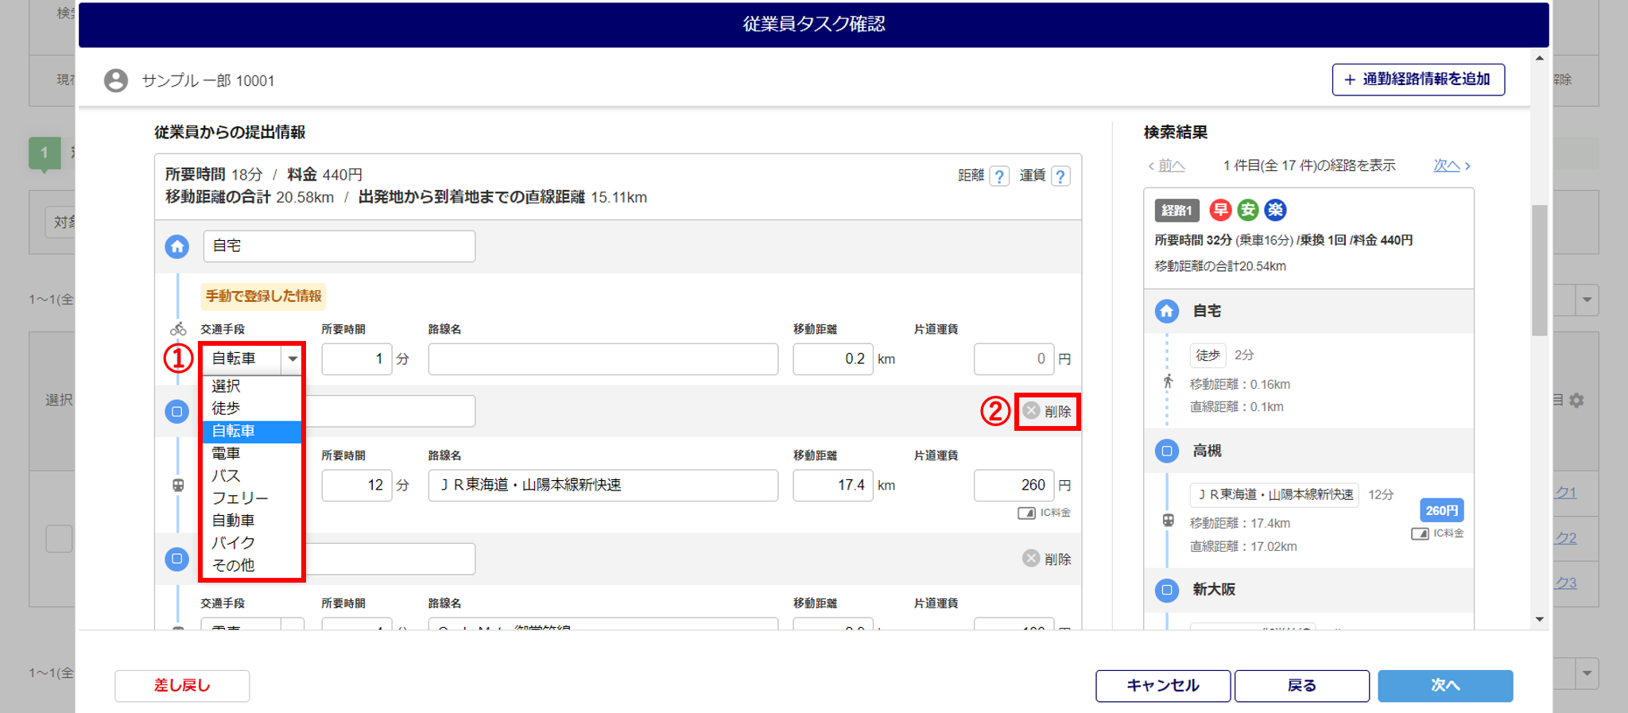This screenshot has width=1628, height=713.
Task: Delete the first station via 削除 button
Action: (1047, 411)
